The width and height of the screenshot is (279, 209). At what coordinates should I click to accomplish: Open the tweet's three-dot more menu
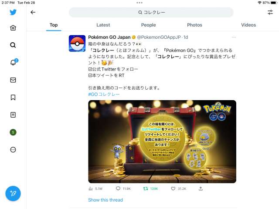pos(234,37)
